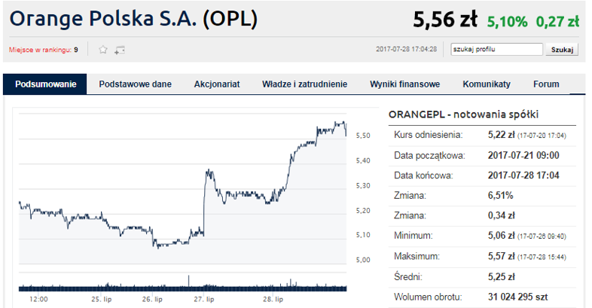Click the add-to-portfolio icon beside the star
This screenshot has height=308, width=592.
tap(119, 50)
